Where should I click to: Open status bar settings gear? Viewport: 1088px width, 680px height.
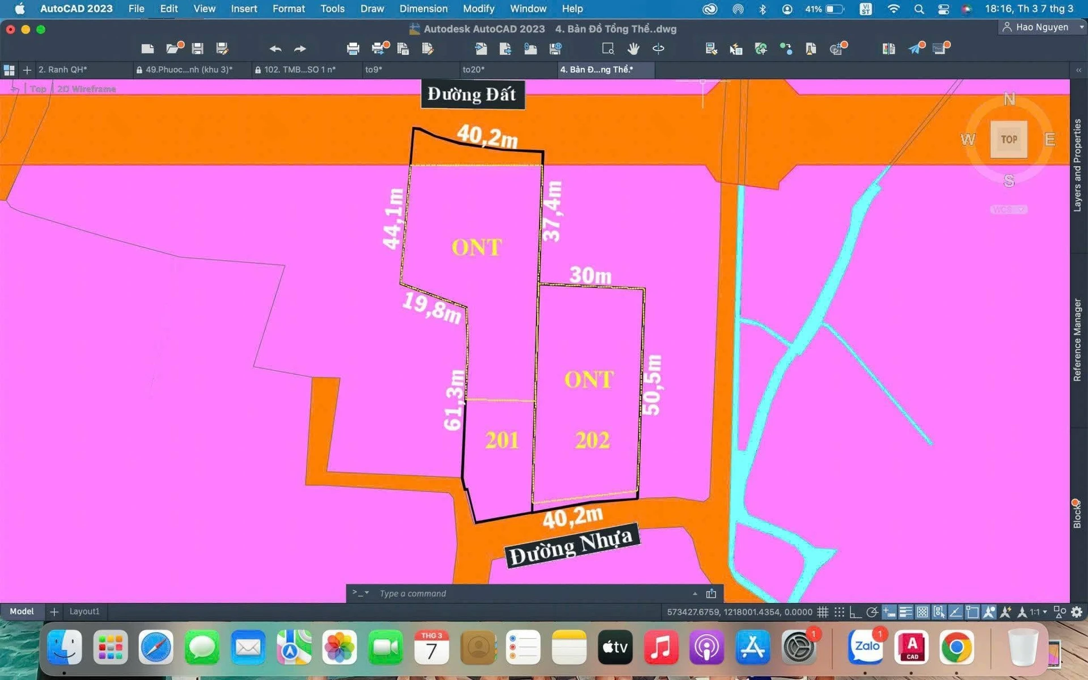[1077, 612]
